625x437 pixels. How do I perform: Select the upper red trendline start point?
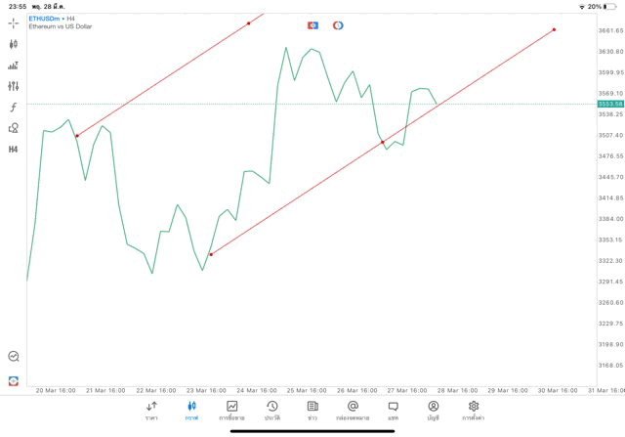[x=77, y=136]
